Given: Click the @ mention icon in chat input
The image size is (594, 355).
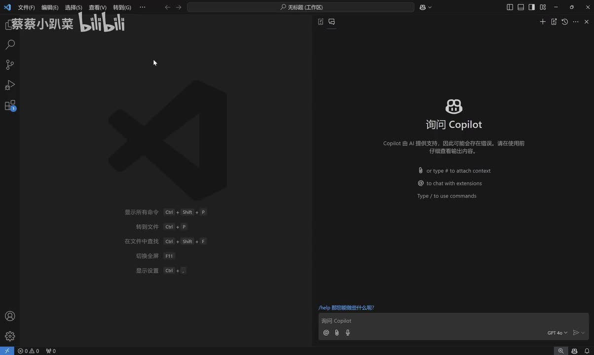Looking at the screenshot, I should [x=326, y=333].
